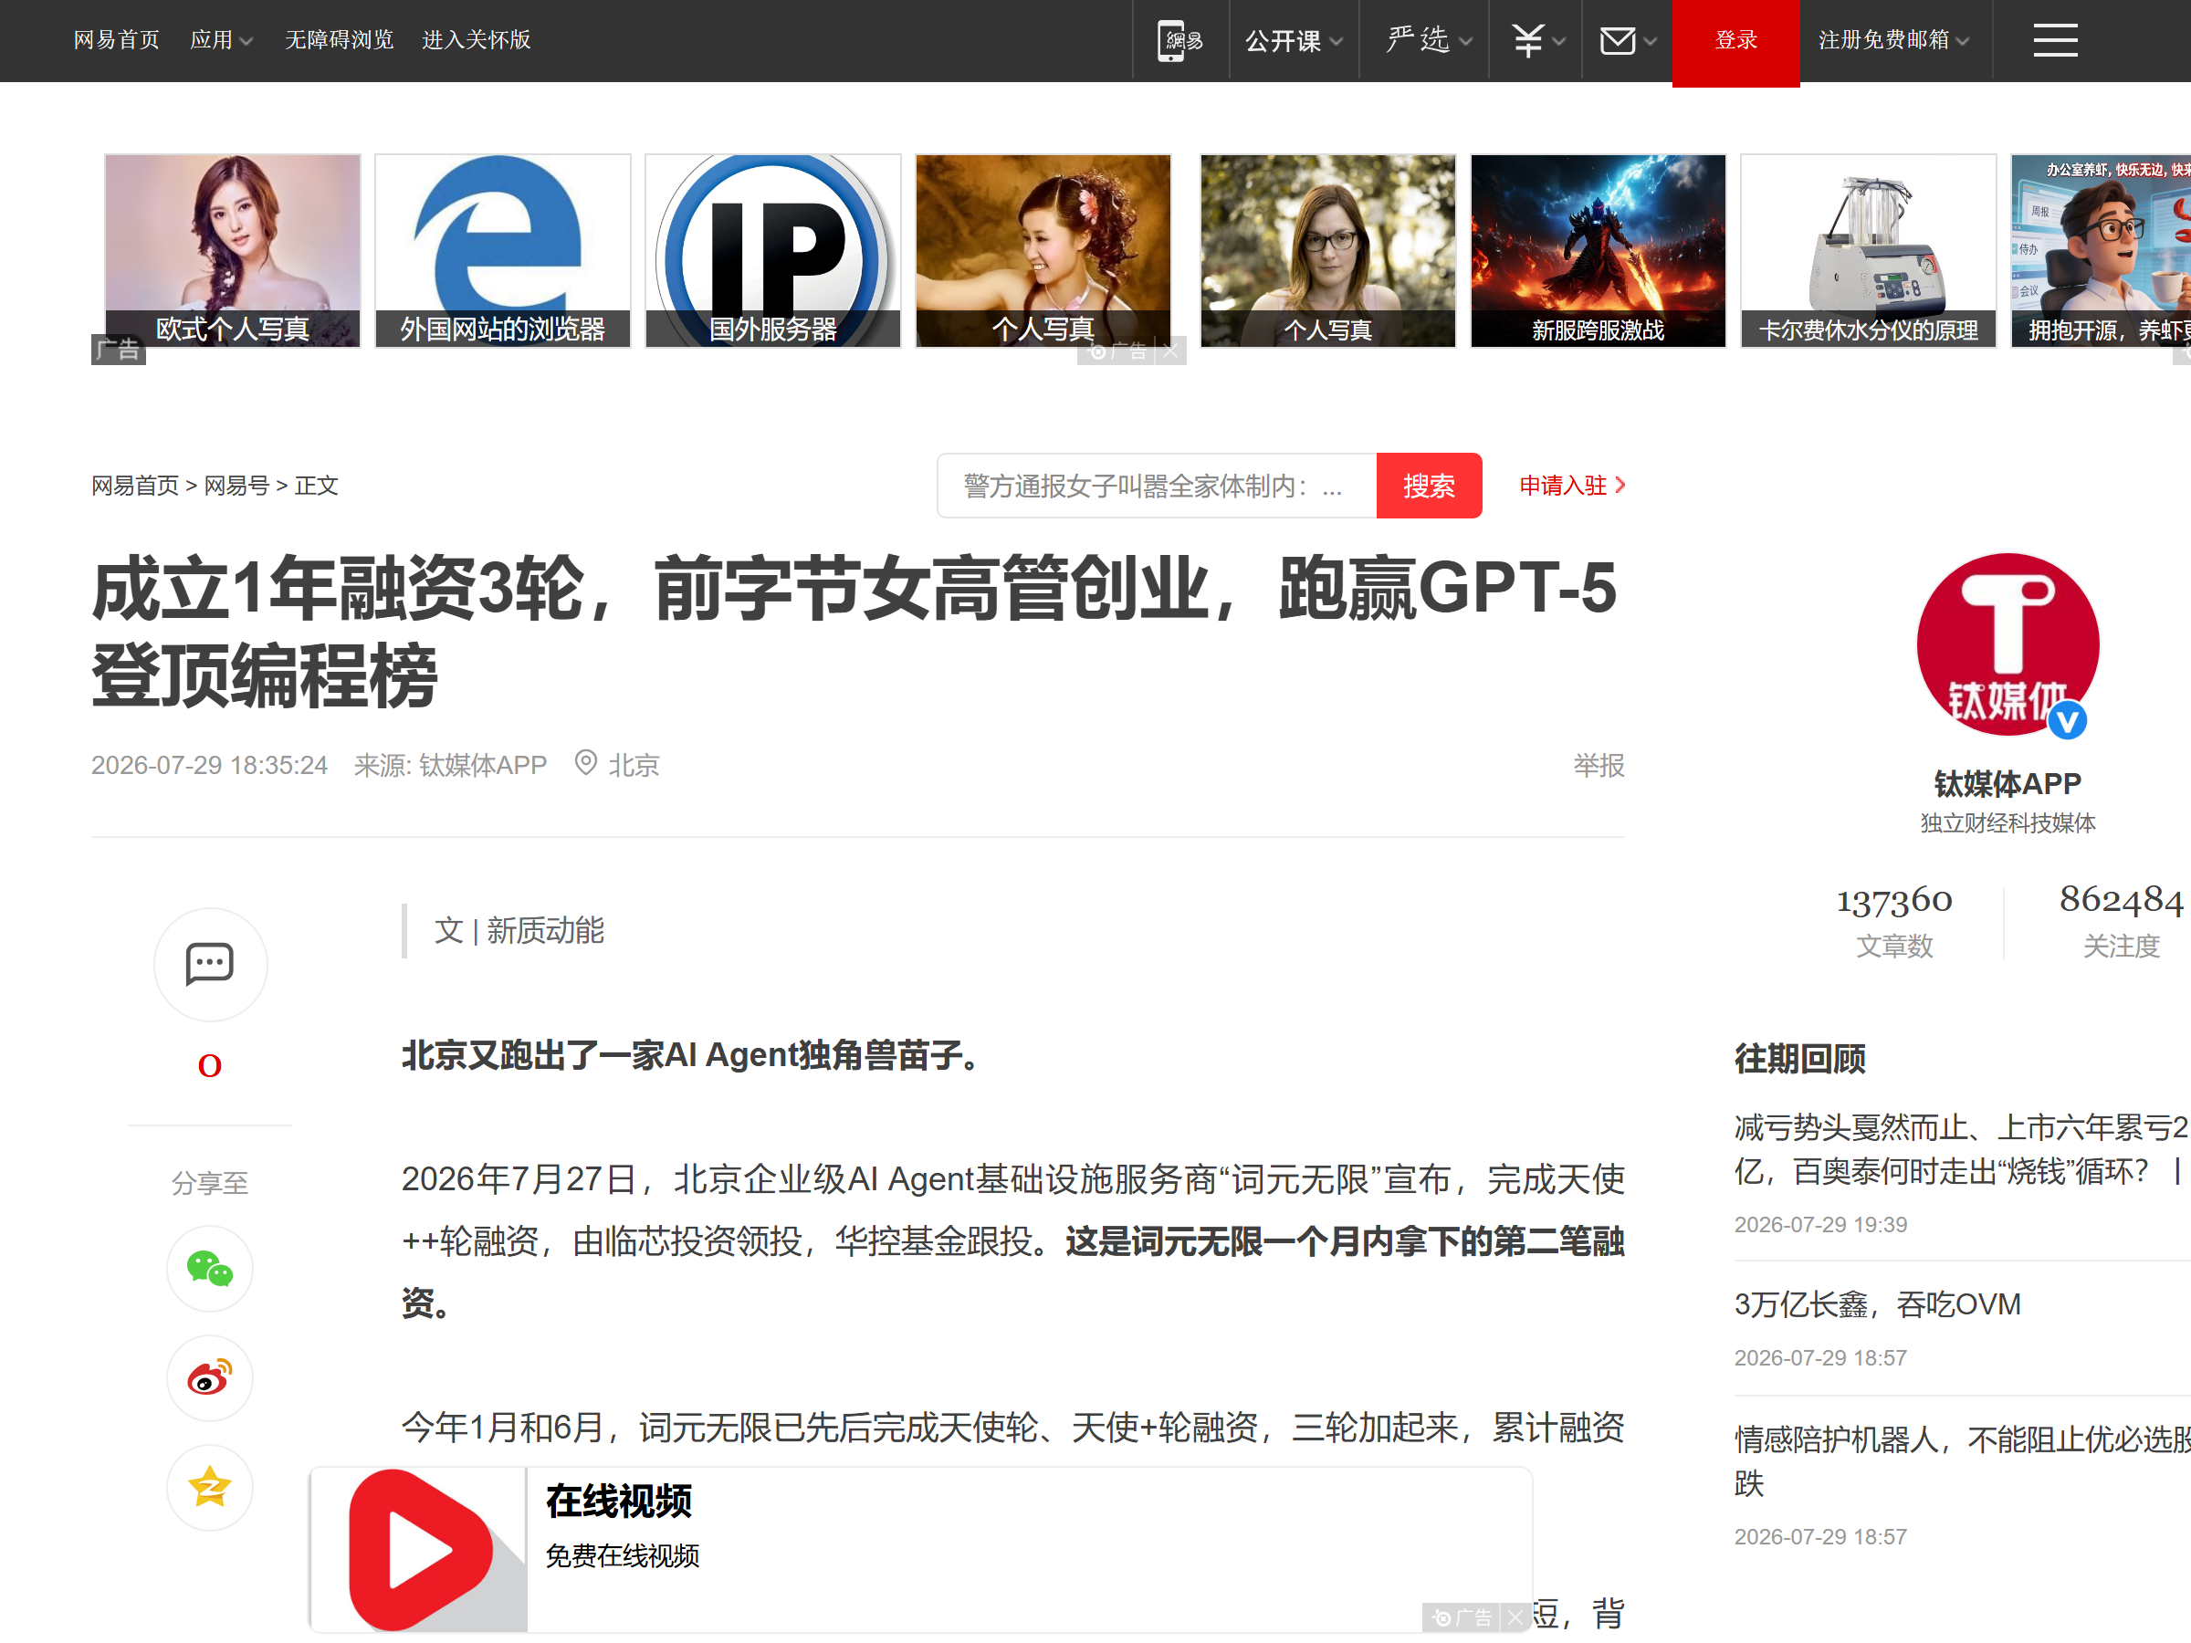Open article 3万亿长鑫，吞吃OVM
Viewport: 2191px width, 1643px height.
[x=1877, y=1304]
